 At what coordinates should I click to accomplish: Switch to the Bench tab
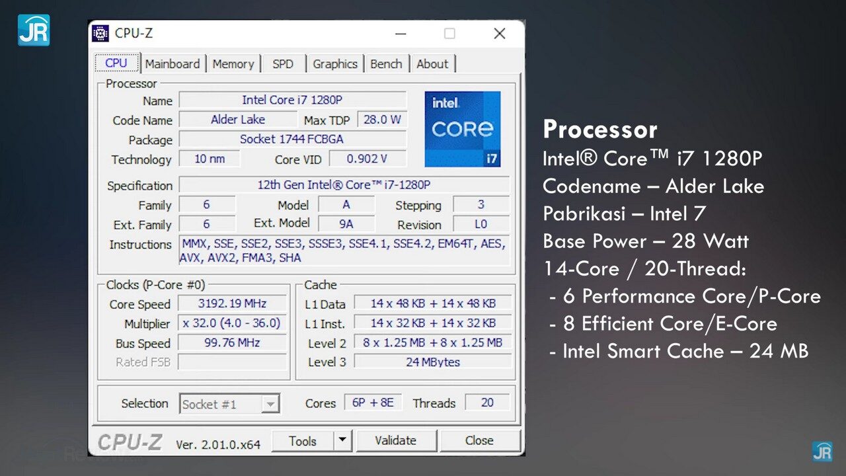coord(386,64)
